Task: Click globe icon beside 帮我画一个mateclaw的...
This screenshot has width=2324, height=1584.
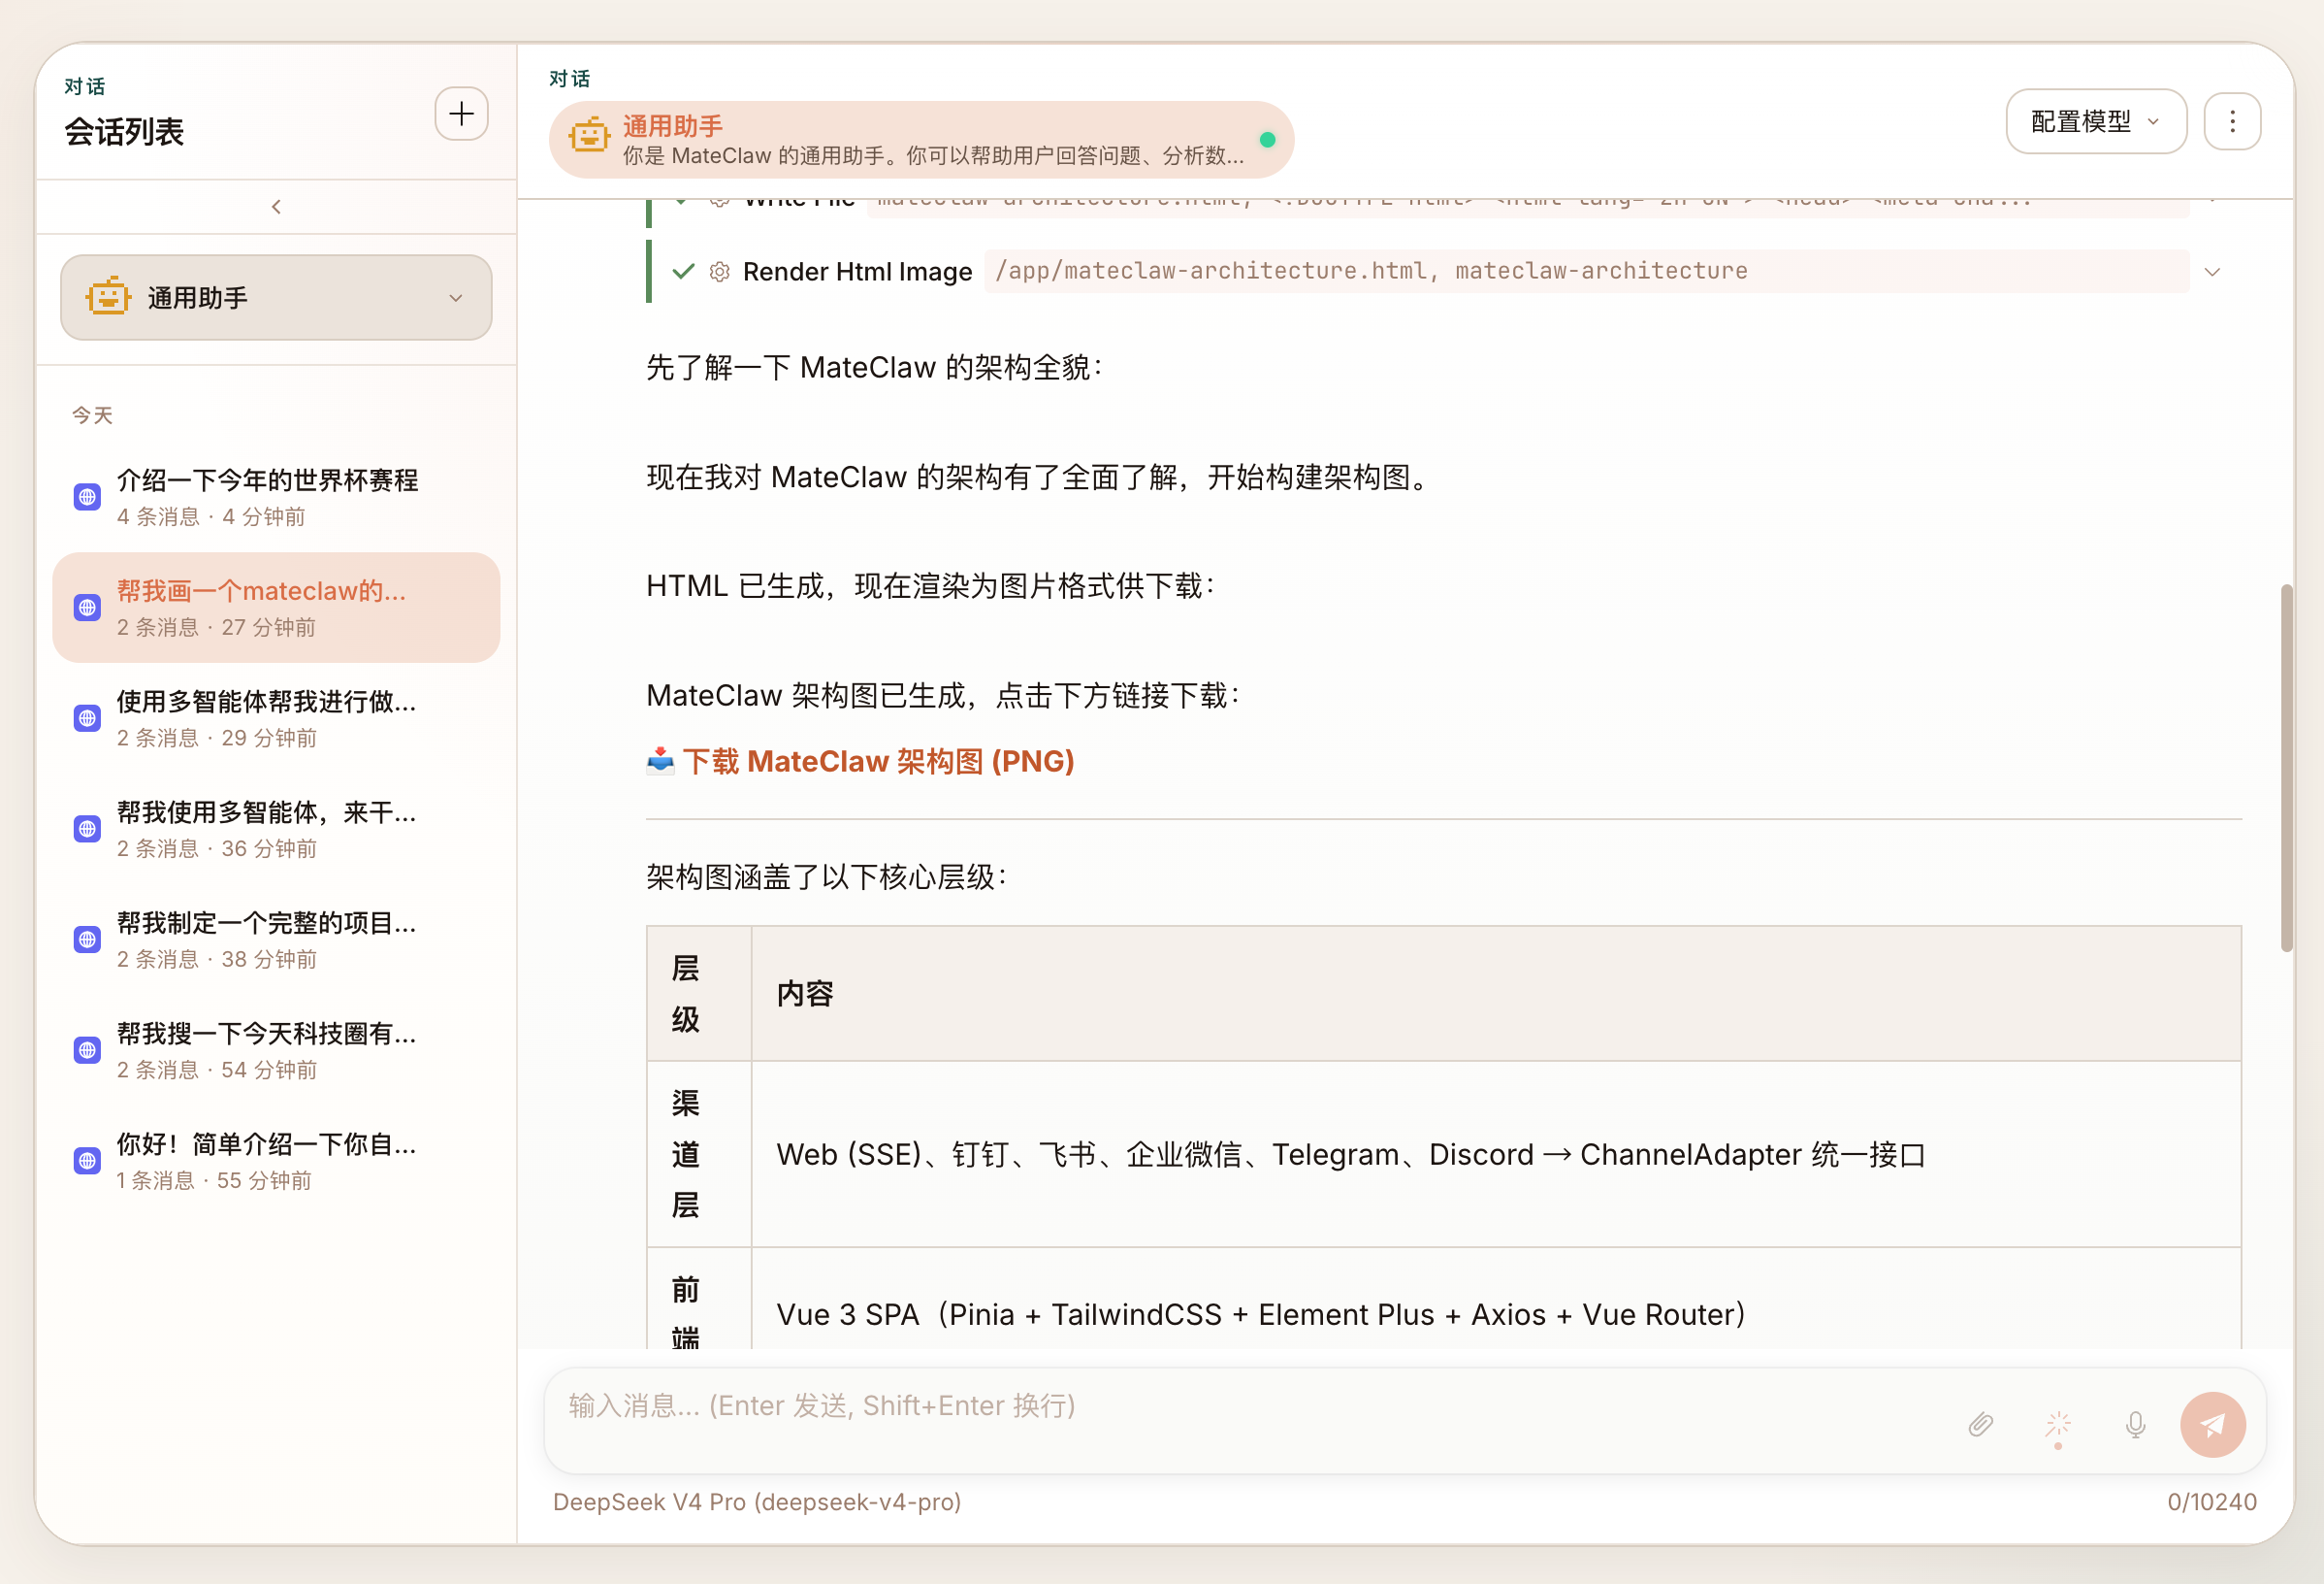Action: (88, 608)
